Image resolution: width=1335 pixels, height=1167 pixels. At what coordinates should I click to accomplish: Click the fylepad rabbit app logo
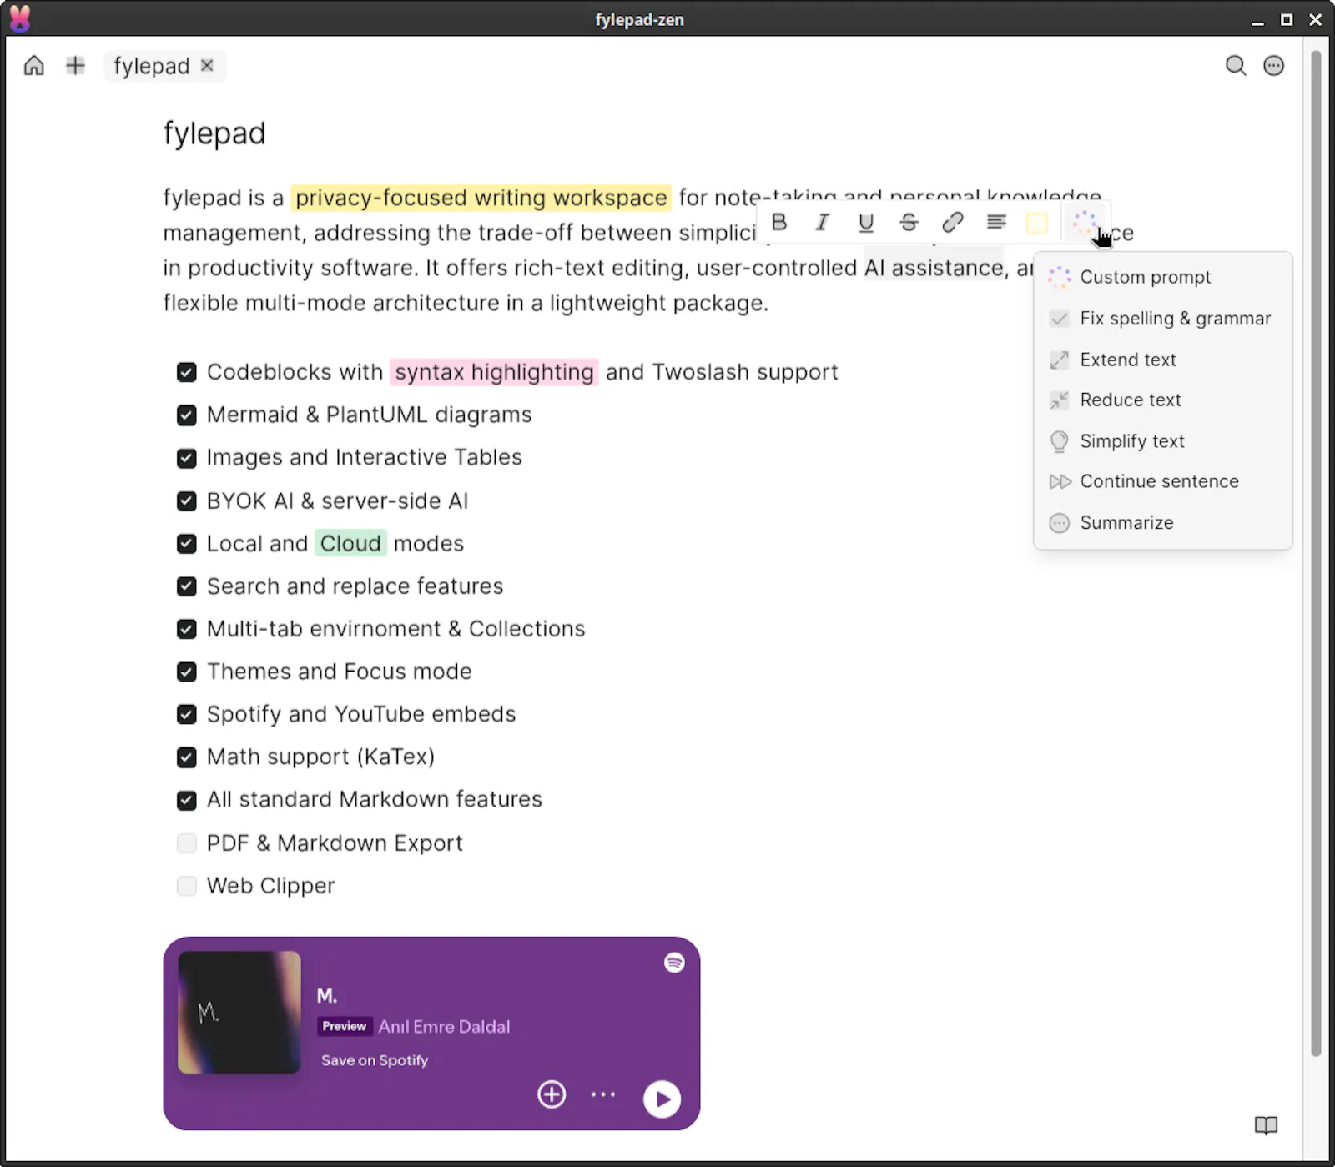pyautogui.click(x=20, y=18)
